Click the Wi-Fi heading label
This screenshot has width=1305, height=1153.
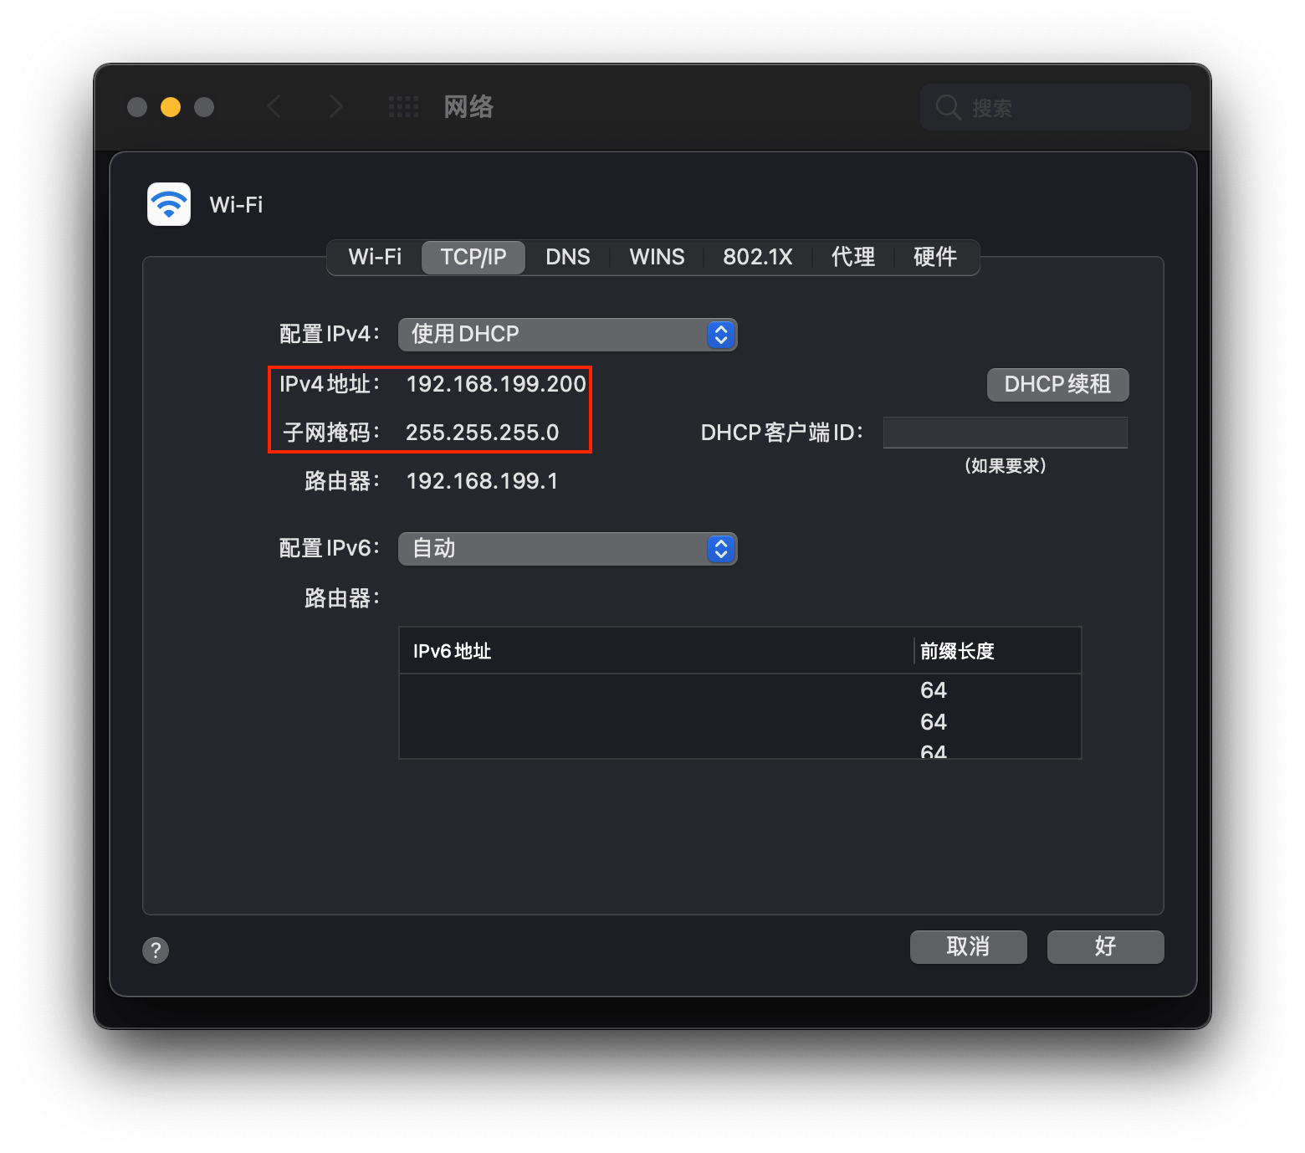tap(236, 205)
